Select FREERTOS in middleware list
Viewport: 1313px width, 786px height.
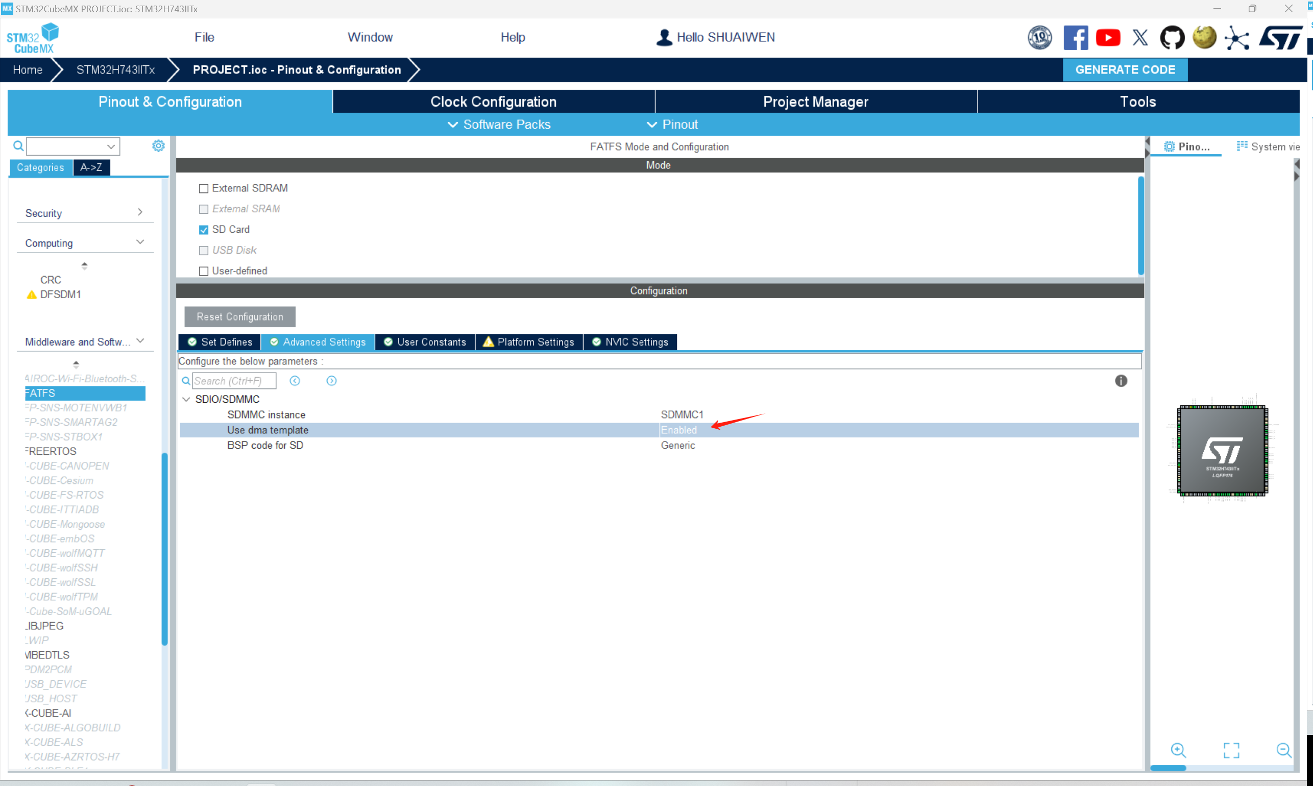(51, 451)
